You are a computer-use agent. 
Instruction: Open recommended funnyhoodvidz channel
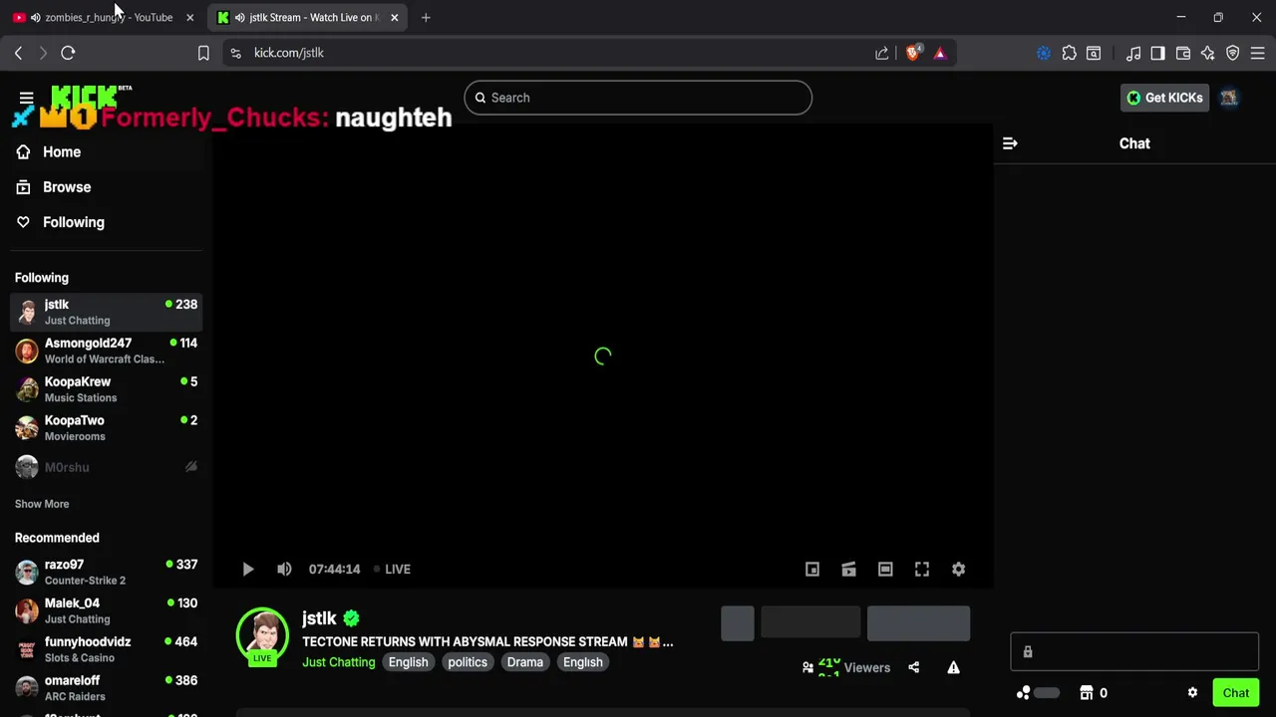(106, 649)
